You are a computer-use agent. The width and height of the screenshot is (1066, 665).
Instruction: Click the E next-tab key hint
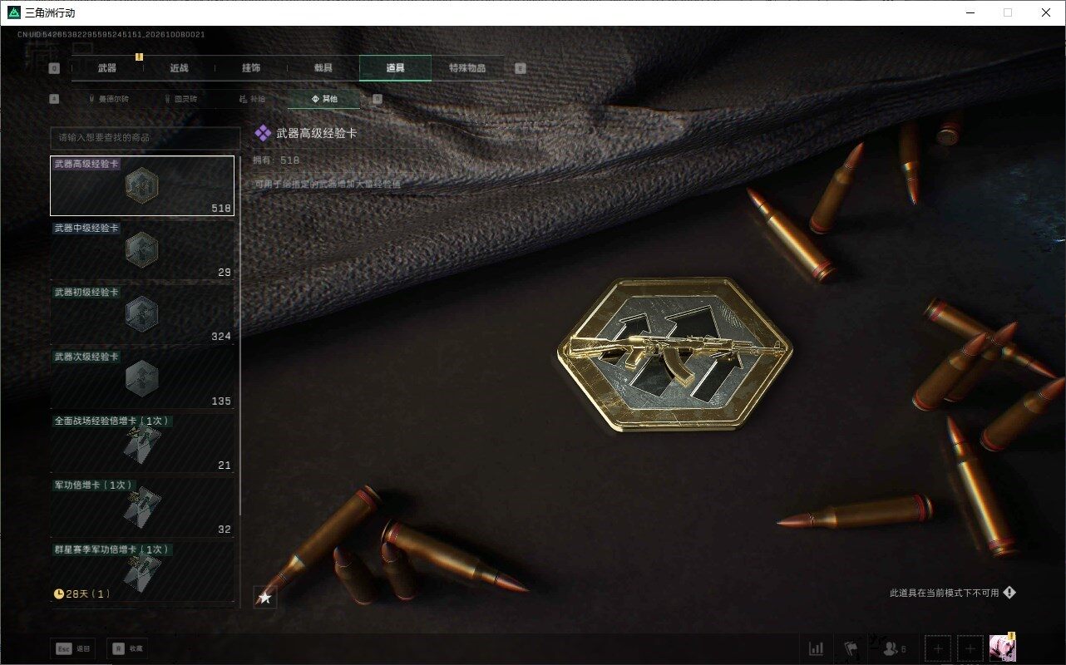tap(521, 69)
